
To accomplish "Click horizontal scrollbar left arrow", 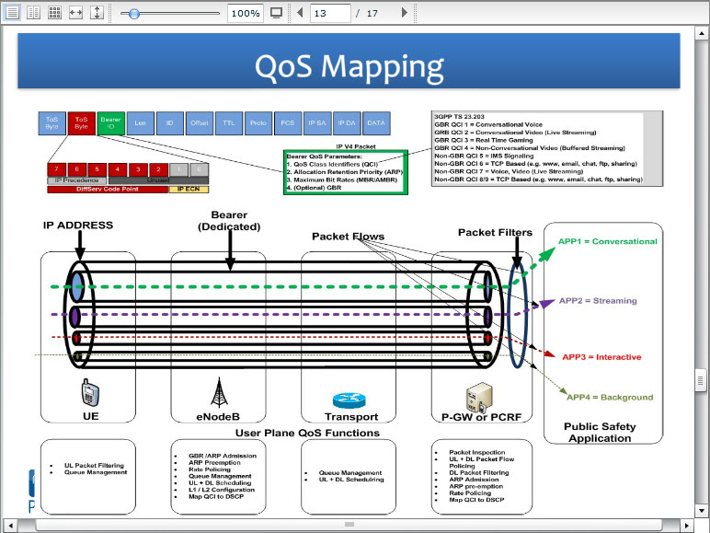I will 10,526.
